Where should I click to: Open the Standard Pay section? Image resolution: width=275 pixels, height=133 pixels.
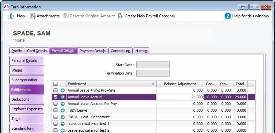(x=26, y=128)
